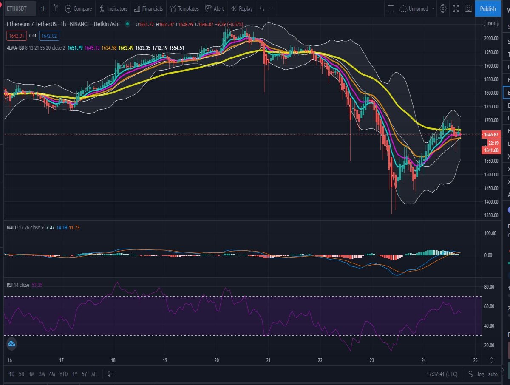Open the candle chart style menu
This screenshot has width=510, height=385.
click(56, 8)
